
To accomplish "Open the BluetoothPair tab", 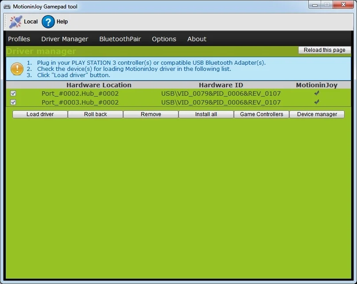I will (x=120, y=39).
